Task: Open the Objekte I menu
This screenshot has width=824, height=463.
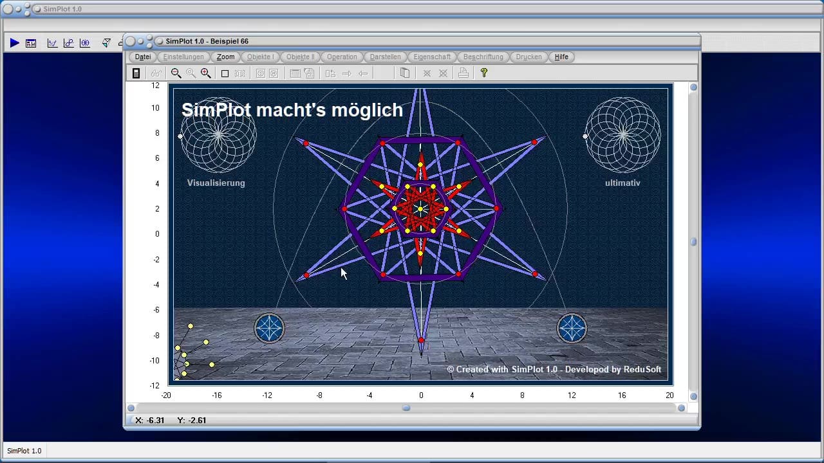Action: (260, 57)
